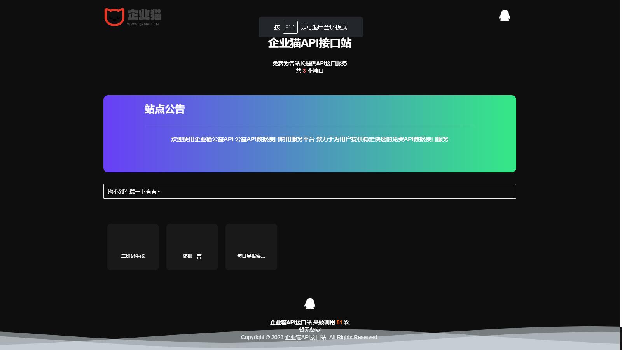The image size is (622, 350).
Task: Click the 51 call counter in the footer
Action: 340,322
